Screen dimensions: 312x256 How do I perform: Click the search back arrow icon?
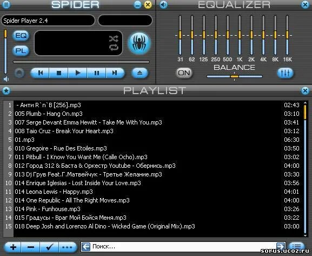[86, 247]
